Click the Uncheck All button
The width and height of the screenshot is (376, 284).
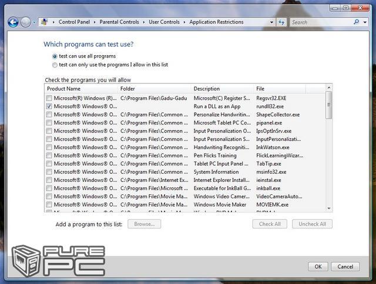click(x=312, y=224)
